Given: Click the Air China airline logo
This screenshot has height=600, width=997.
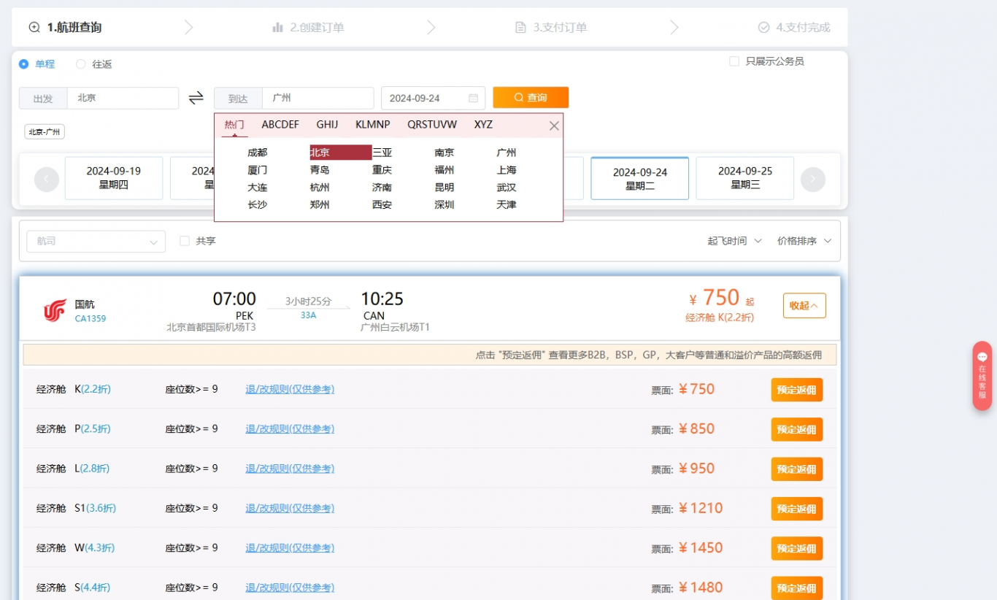Looking at the screenshot, I should pyautogui.click(x=54, y=310).
